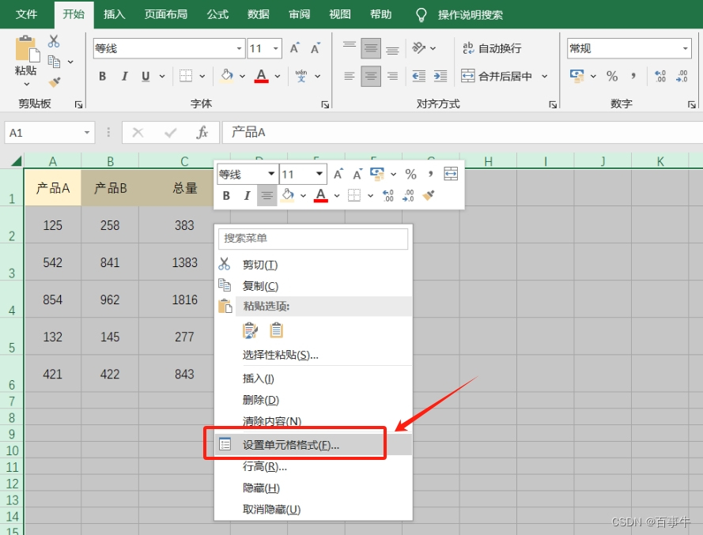The image size is (703, 535).
Task: Click the Paste clipboard icon in ribbon
Action: point(28,48)
